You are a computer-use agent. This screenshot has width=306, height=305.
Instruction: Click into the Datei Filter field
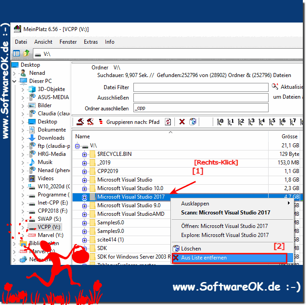coord(201,87)
